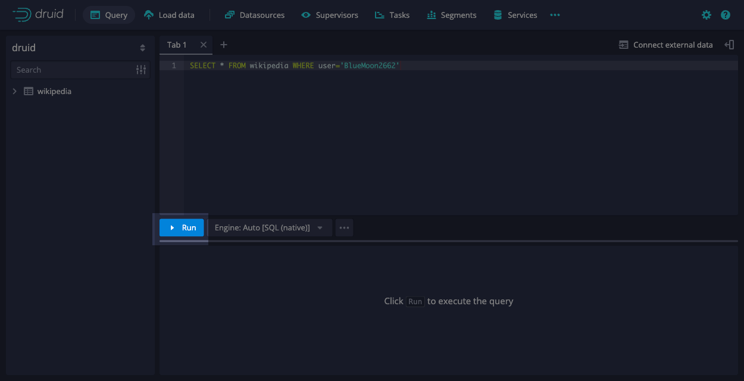744x381 pixels.
Task: Open the settings gear menu
Action: pos(706,15)
